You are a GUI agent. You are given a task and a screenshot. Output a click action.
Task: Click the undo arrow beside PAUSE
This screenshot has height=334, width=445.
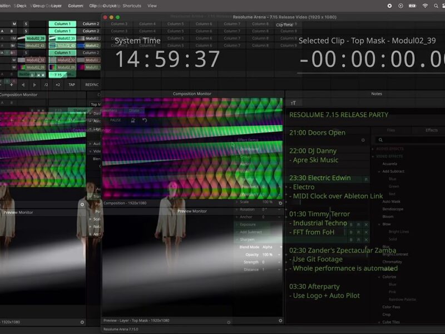[x=145, y=120]
